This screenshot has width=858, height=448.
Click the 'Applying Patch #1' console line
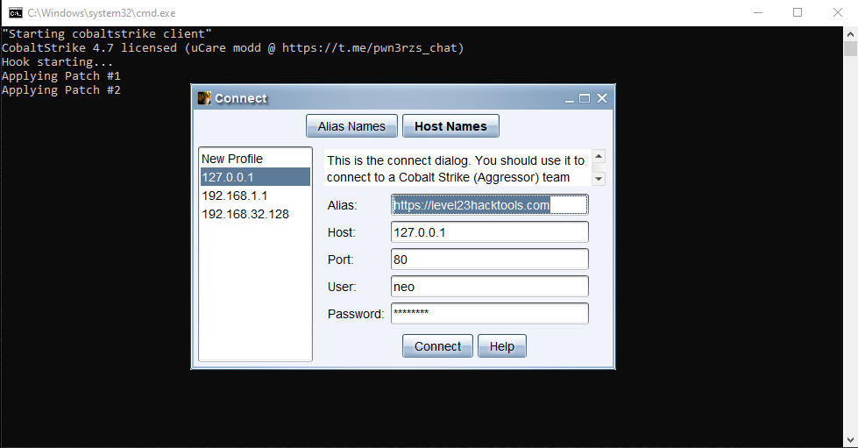coord(61,75)
